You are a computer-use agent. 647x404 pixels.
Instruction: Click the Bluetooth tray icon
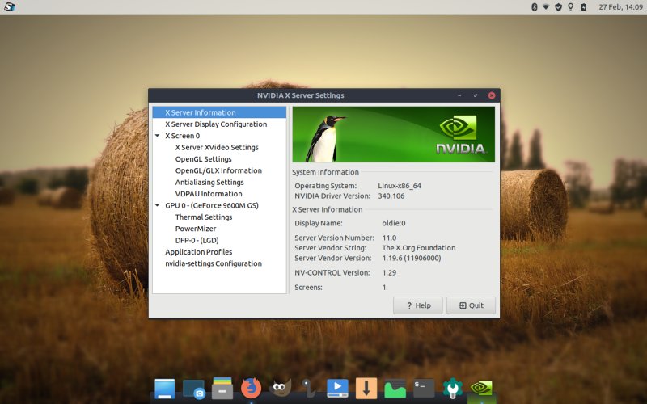[x=534, y=7]
